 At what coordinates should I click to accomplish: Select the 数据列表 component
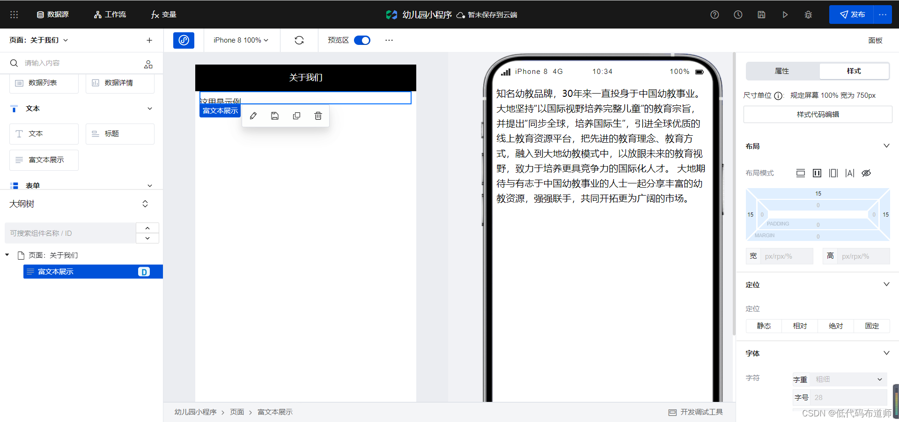pos(44,83)
